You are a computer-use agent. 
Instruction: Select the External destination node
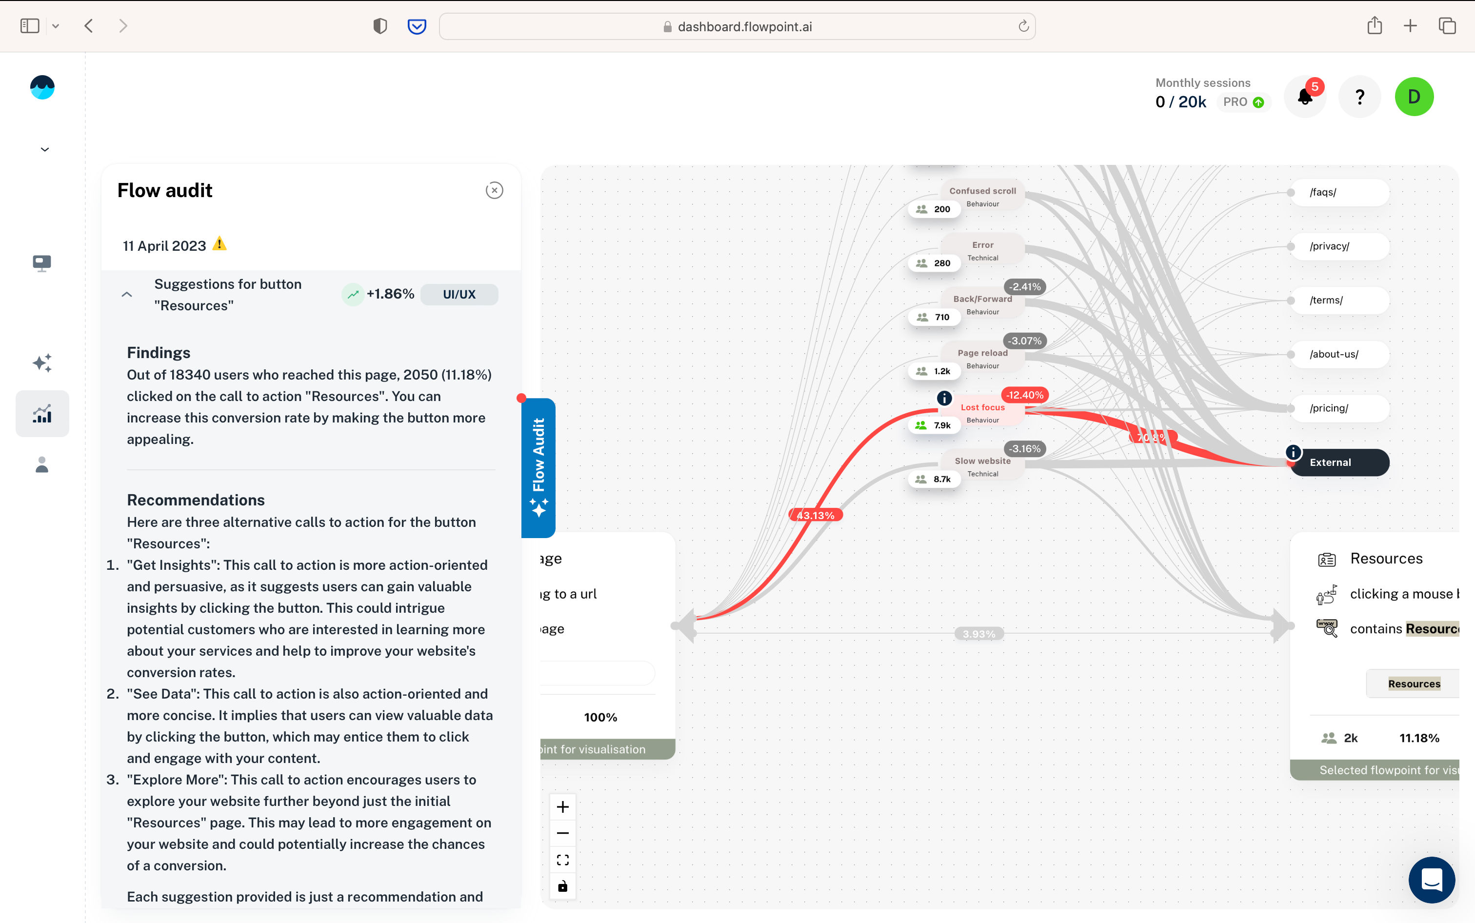[x=1339, y=462]
